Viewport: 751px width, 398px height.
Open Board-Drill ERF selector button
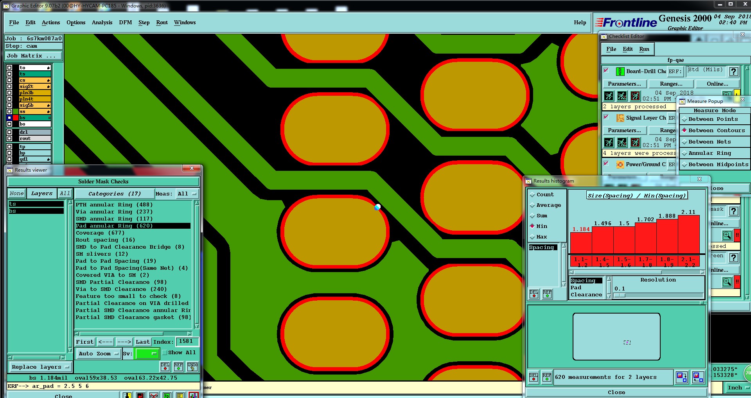pyautogui.click(x=675, y=71)
